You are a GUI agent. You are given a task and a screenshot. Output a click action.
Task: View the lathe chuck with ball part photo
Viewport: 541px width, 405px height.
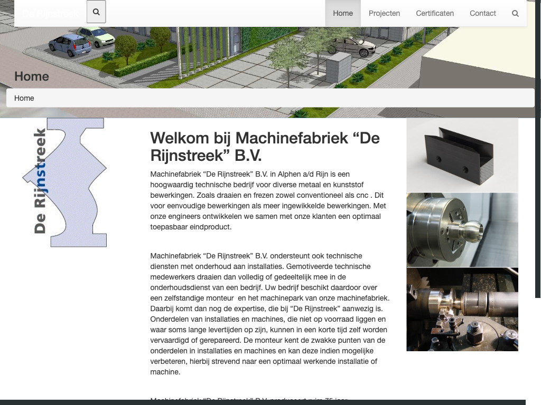click(x=462, y=230)
